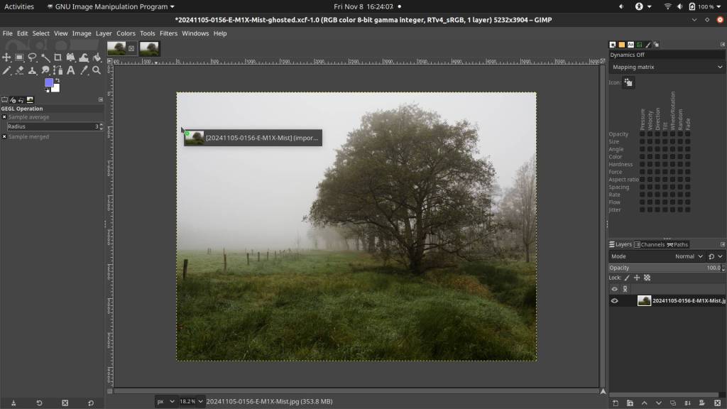Select the Fuzzy Select magic wand tool
Screen dimensions: 727x409
[45, 58]
